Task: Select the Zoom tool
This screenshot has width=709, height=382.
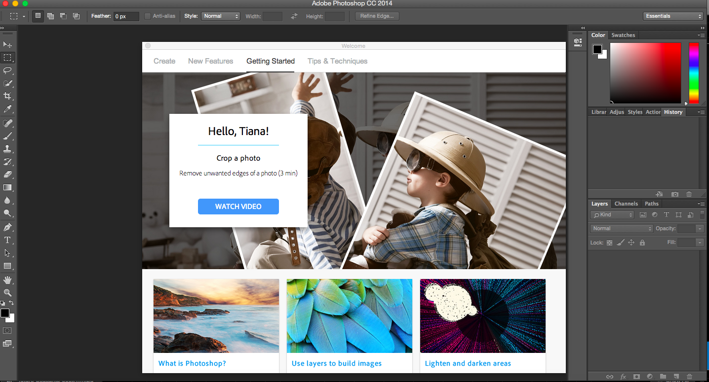Action: [x=7, y=293]
